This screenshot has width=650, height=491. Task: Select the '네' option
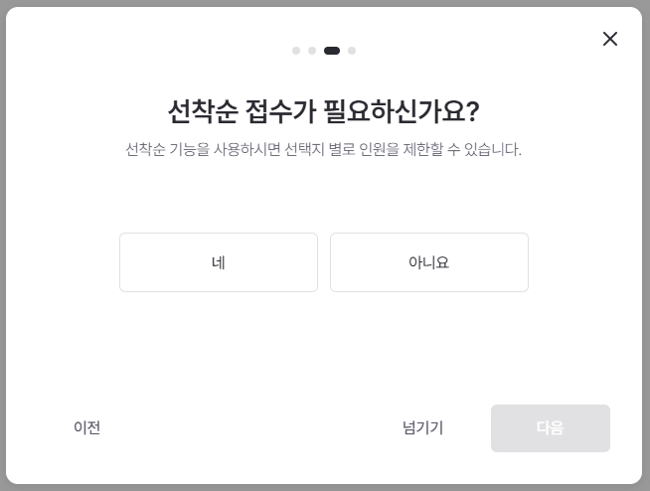[x=219, y=262]
